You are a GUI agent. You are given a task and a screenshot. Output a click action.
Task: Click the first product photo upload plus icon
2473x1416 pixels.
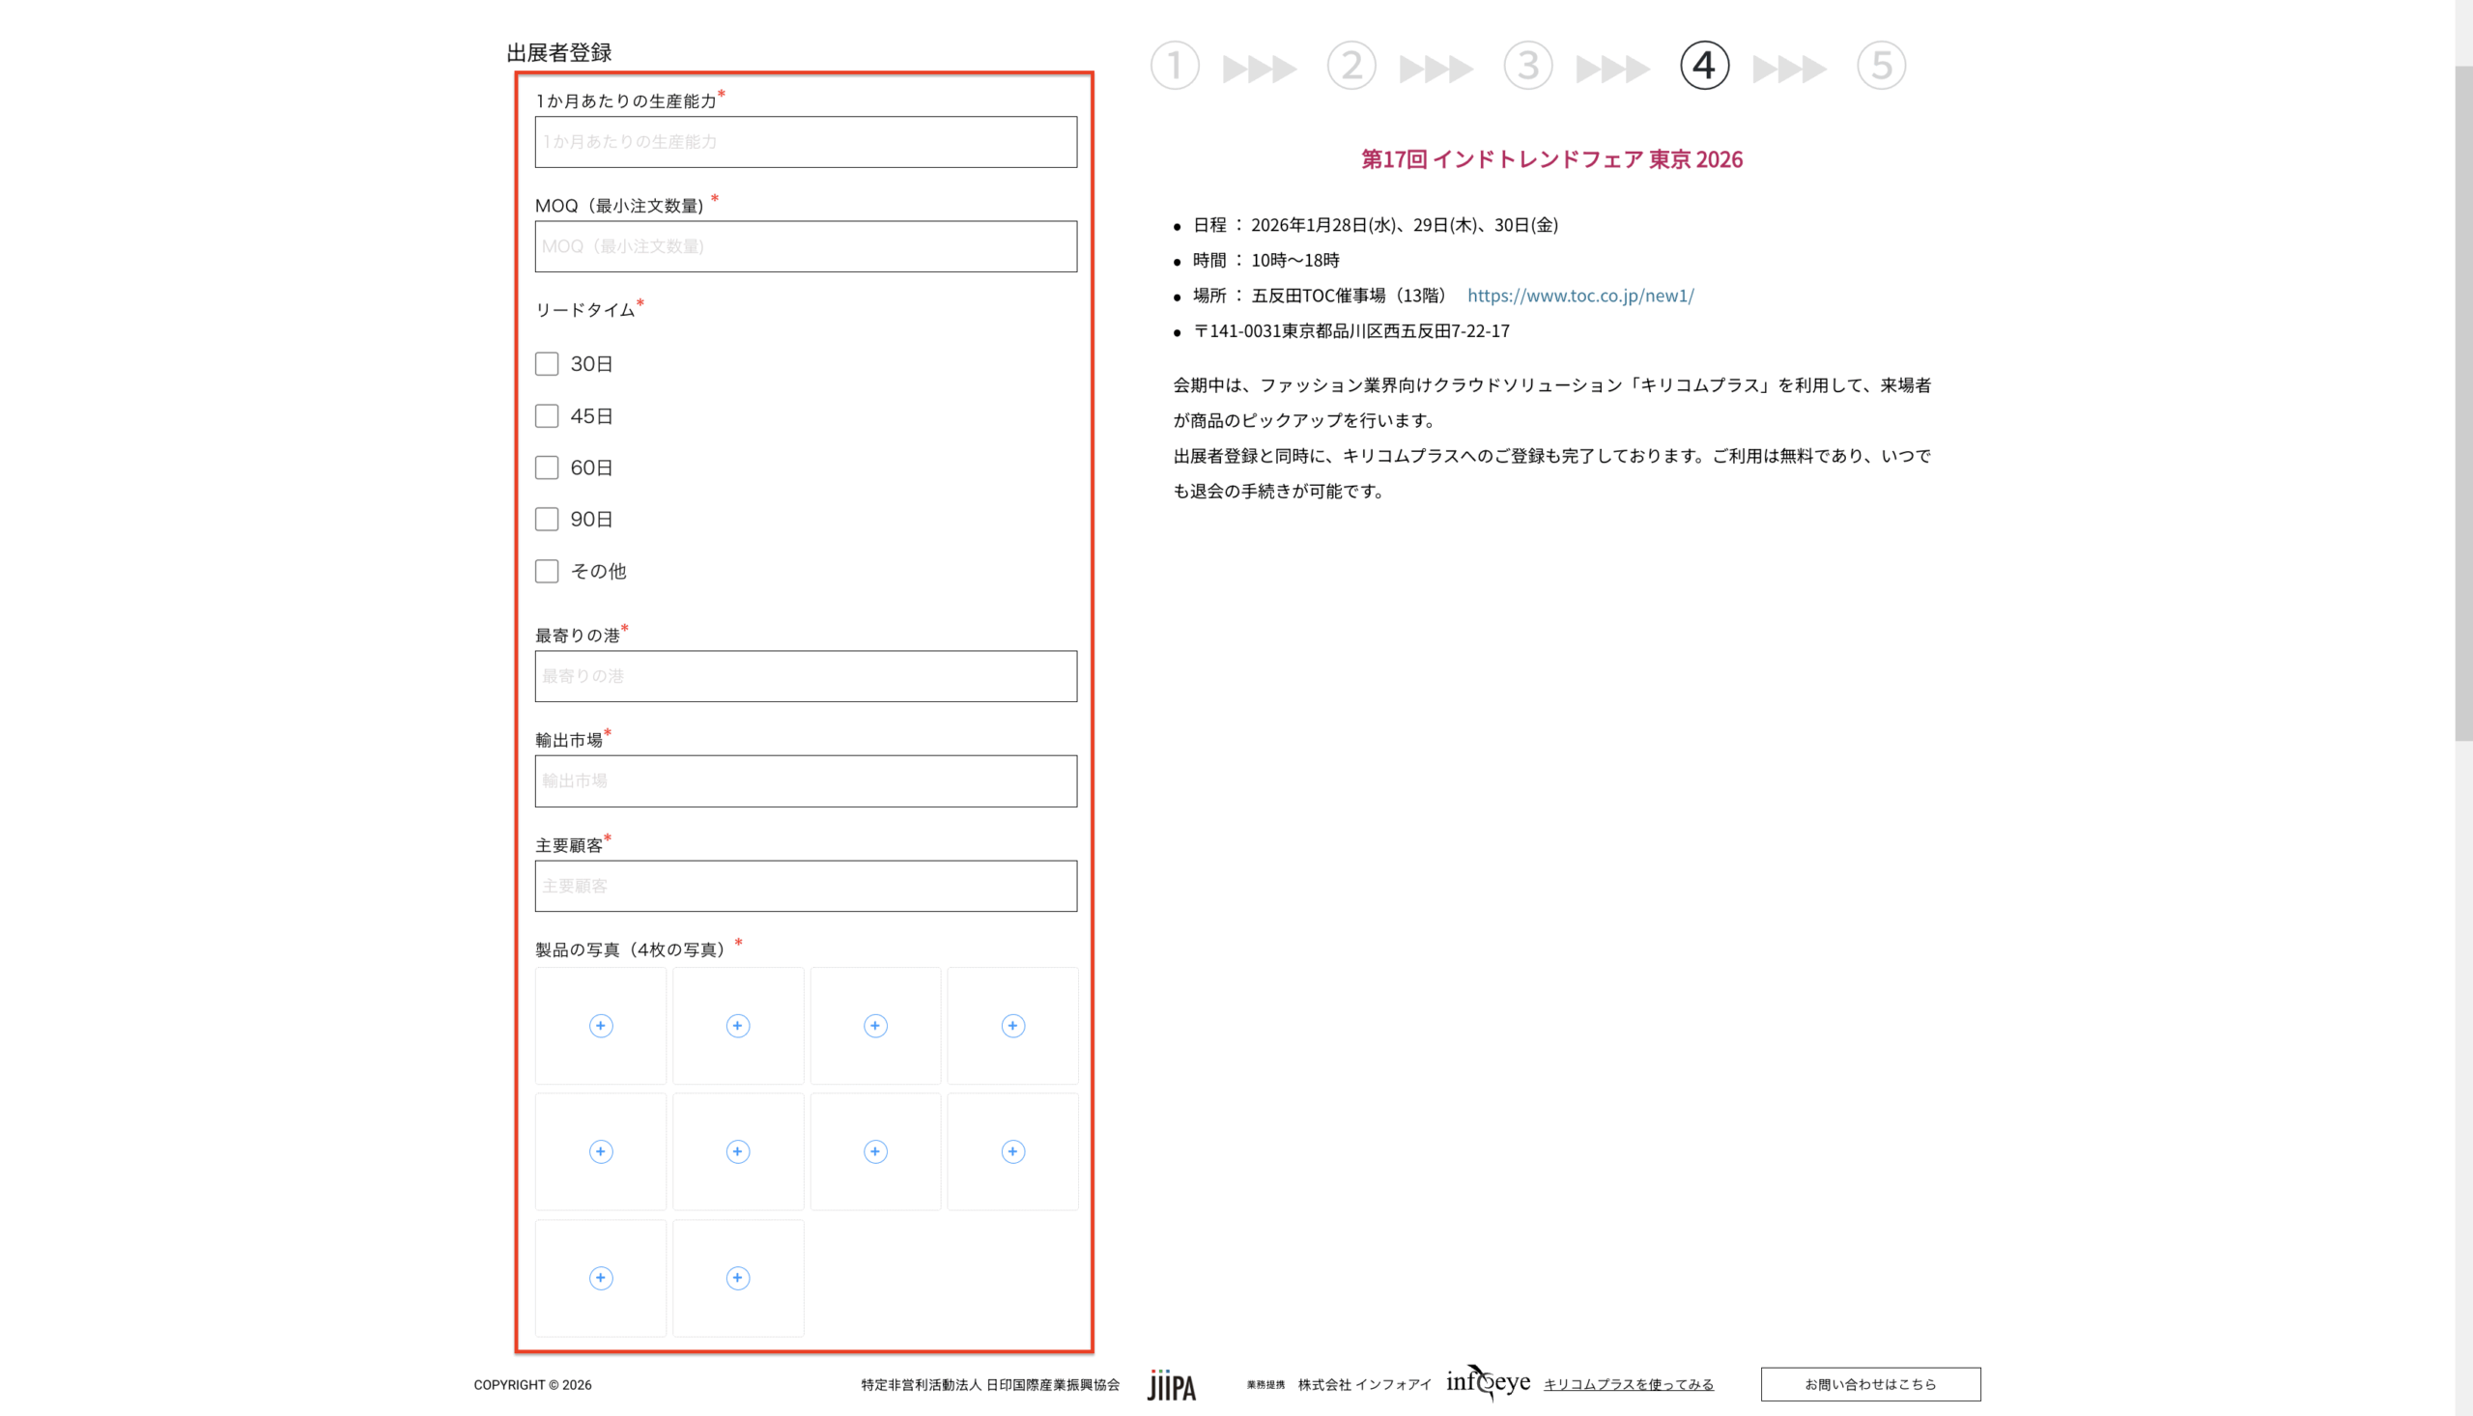600,1025
